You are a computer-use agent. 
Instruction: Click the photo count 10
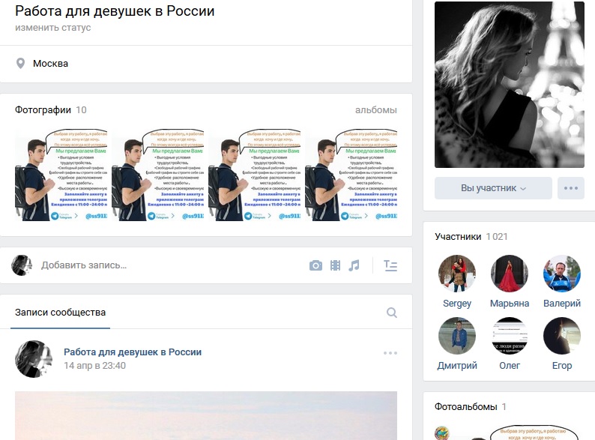tap(81, 110)
